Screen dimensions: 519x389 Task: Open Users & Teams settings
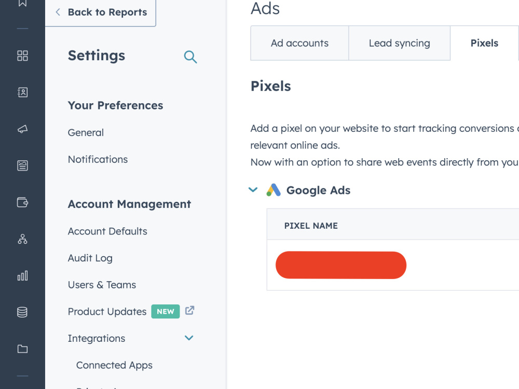(x=102, y=285)
